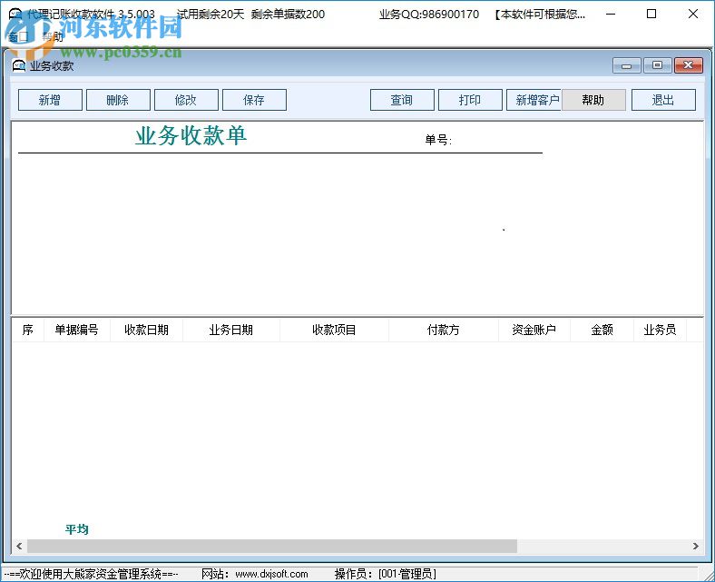
Task: Sort by 单据编号 column header
Action: click(x=76, y=330)
